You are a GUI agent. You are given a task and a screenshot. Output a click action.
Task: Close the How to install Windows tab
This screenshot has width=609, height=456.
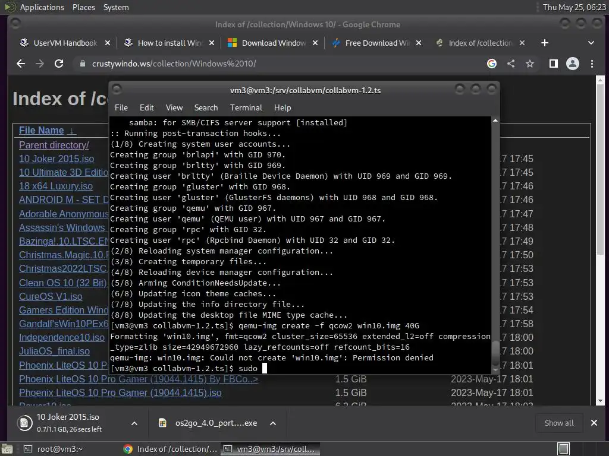pyautogui.click(x=211, y=43)
